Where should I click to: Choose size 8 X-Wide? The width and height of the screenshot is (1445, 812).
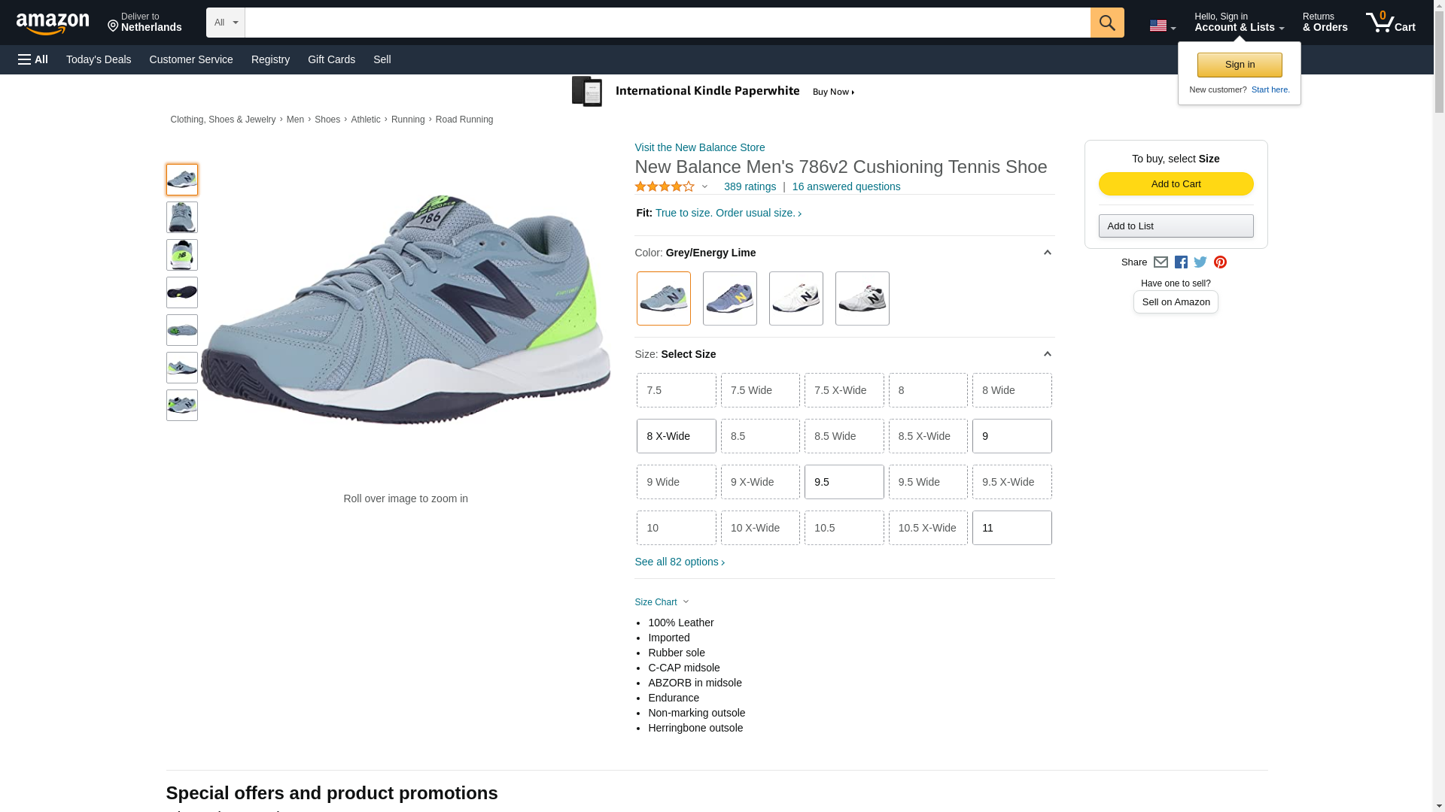[x=676, y=436]
